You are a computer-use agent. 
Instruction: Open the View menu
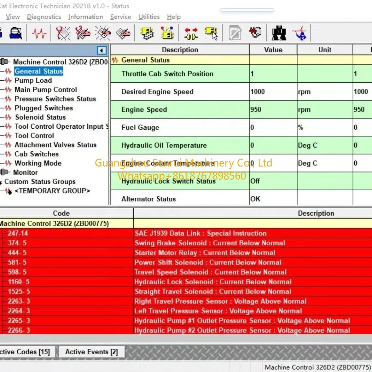click(x=13, y=17)
